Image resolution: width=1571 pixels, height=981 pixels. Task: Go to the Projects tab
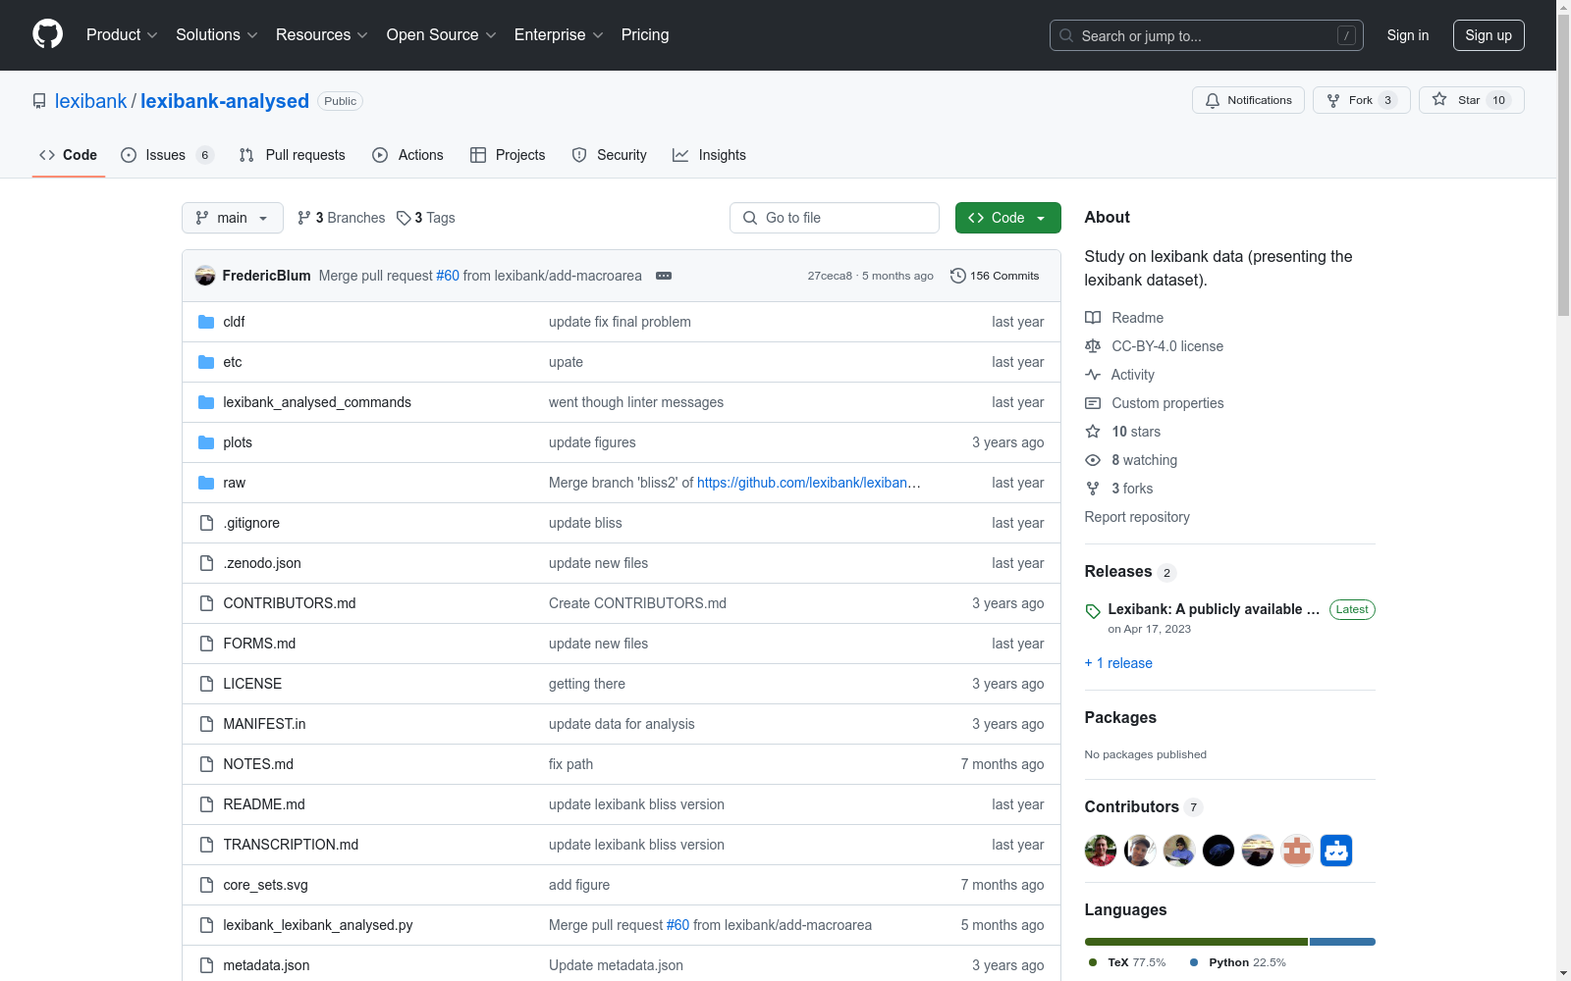point(508,155)
